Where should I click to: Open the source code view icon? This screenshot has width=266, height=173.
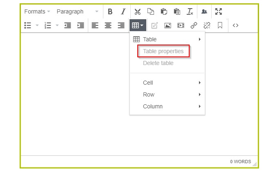(x=235, y=25)
